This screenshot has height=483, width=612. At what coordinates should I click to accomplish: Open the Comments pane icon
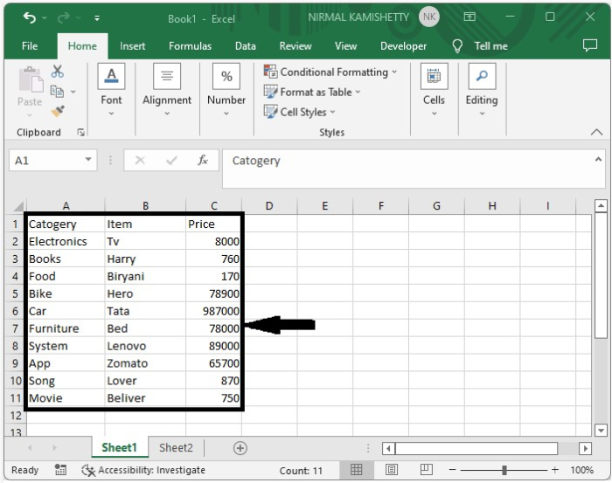[x=590, y=45]
